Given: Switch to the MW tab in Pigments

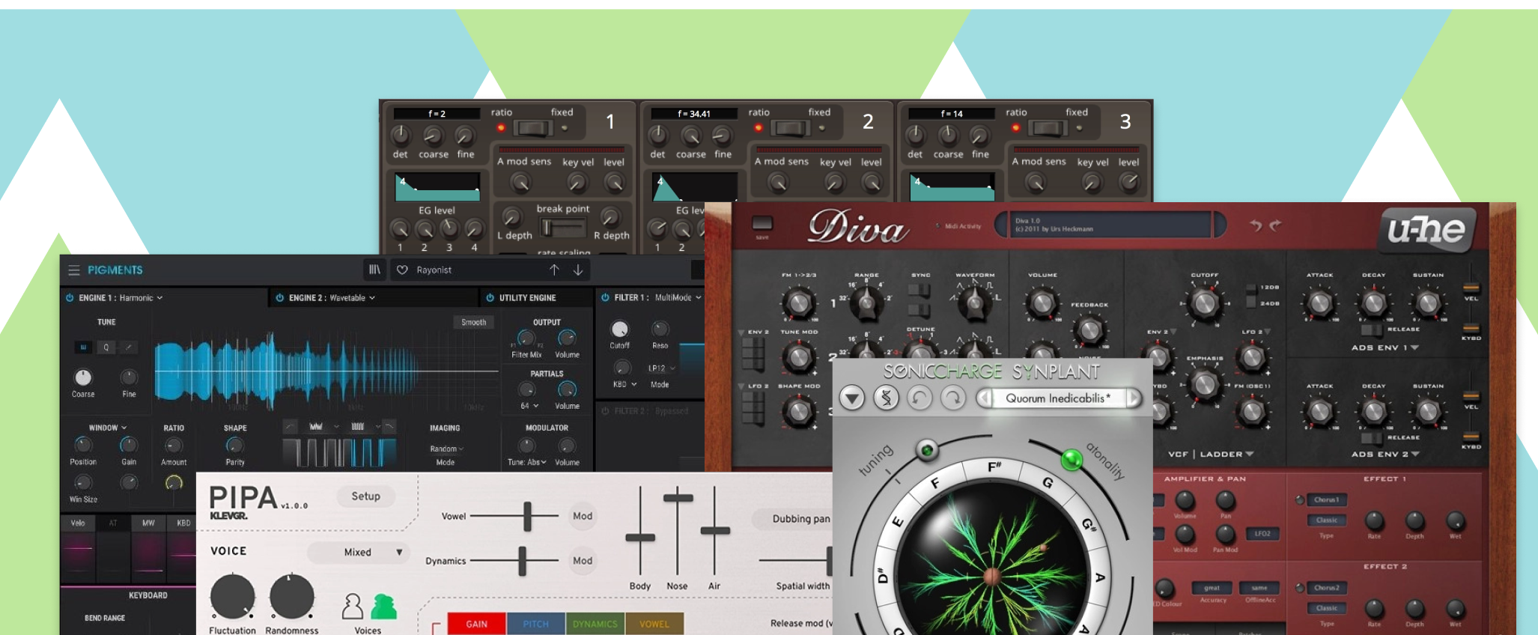Looking at the screenshot, I should click(148, 523).
